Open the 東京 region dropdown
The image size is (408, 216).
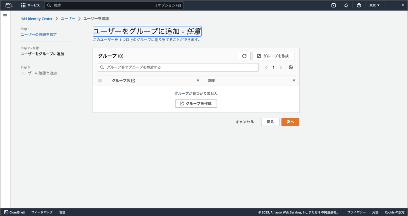374,5
